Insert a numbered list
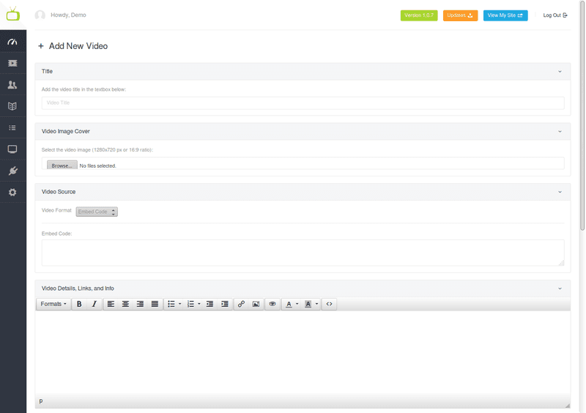Screen dimensions: 586x413 (x=190, y=304)
